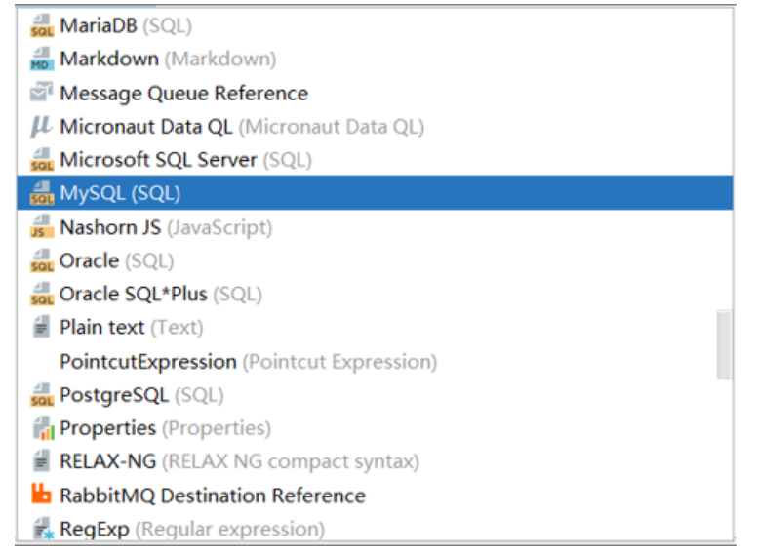Select MySQL (SQL) from the list
Image resolution: width=757 pixels, height=556 pixels.
[x=120, y=194]
